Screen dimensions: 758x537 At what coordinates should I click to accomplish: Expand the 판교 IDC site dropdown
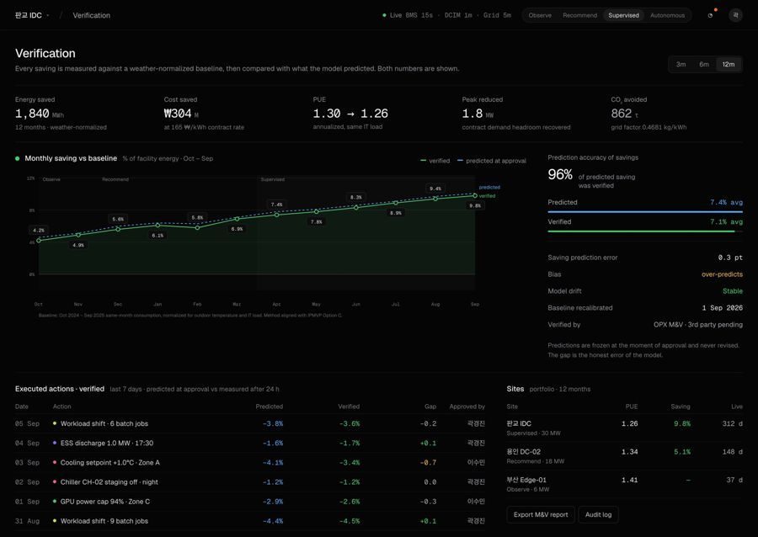point(32,15)
